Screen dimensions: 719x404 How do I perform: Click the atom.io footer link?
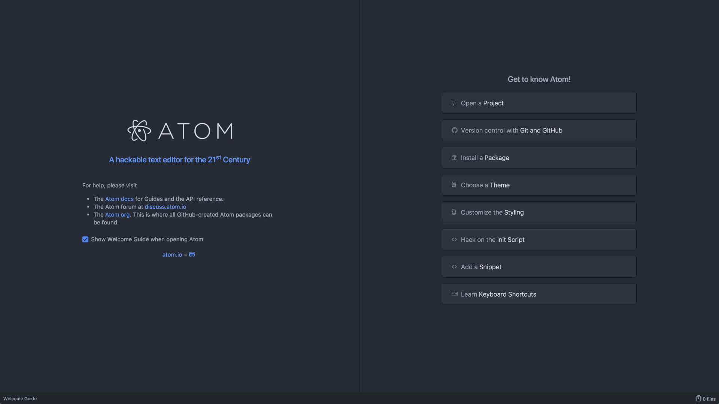[172, 254]
